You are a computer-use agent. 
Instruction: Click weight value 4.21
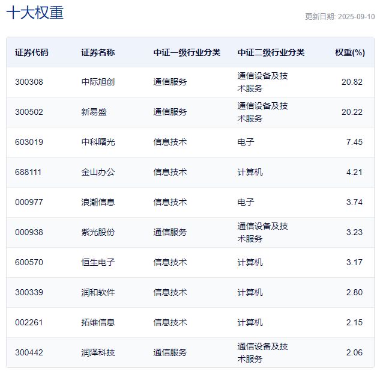coord(354,172)
